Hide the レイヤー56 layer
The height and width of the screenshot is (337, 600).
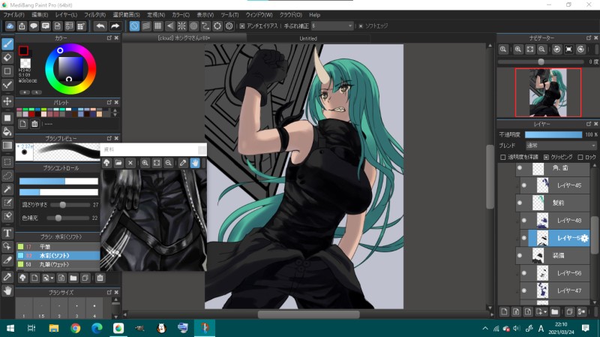click(523, 273)
